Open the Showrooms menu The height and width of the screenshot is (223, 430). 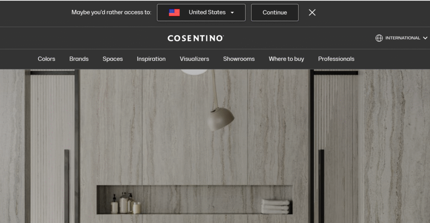click(239, 59)
